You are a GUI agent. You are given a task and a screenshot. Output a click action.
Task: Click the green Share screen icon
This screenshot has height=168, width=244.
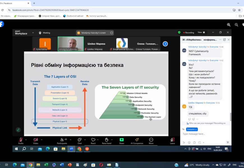tap(121, 140)
